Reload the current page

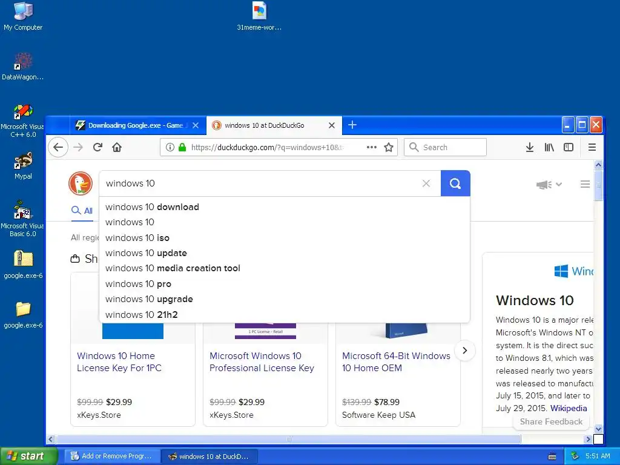tap(97, 148)
